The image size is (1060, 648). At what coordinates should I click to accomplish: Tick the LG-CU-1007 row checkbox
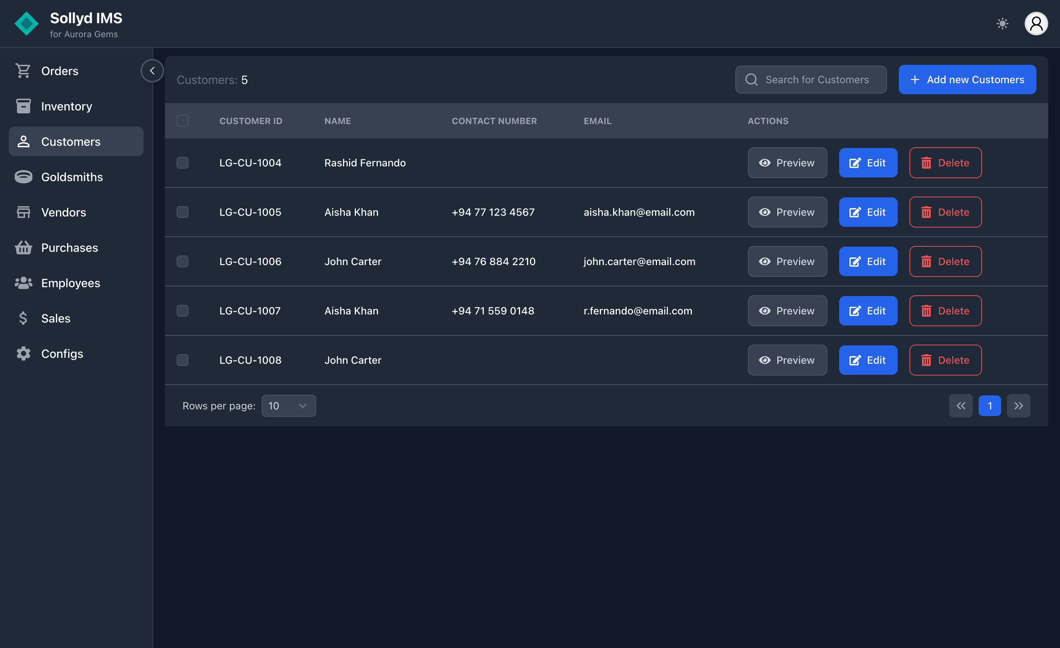[x=183, y=311]
